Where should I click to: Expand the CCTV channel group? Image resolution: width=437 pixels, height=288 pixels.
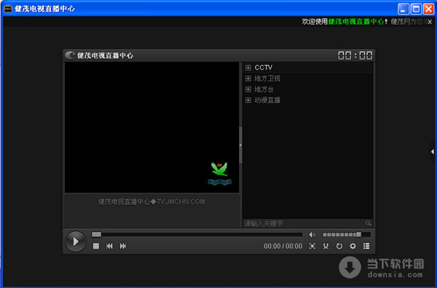(x=248, y=68)
